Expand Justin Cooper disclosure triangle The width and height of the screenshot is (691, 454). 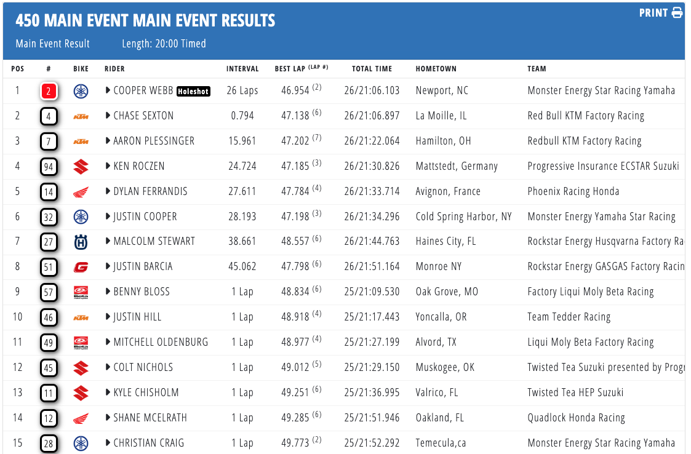[x=108, y=217]
